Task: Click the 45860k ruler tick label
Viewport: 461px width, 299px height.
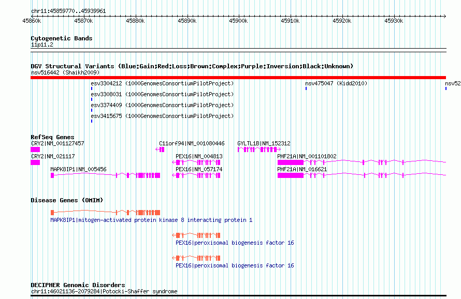Action: tap(32, 21)
